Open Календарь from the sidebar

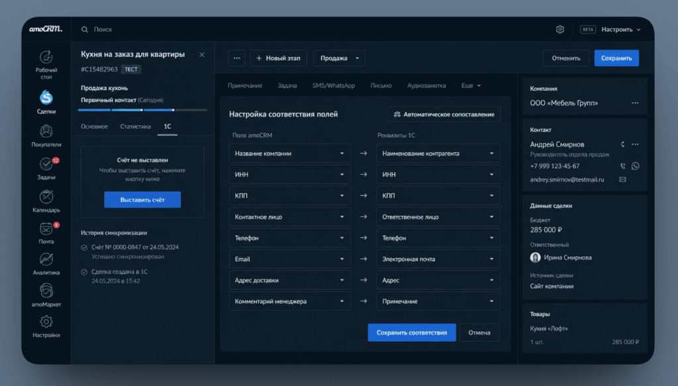pyautogui.click(x=46, y=201)
